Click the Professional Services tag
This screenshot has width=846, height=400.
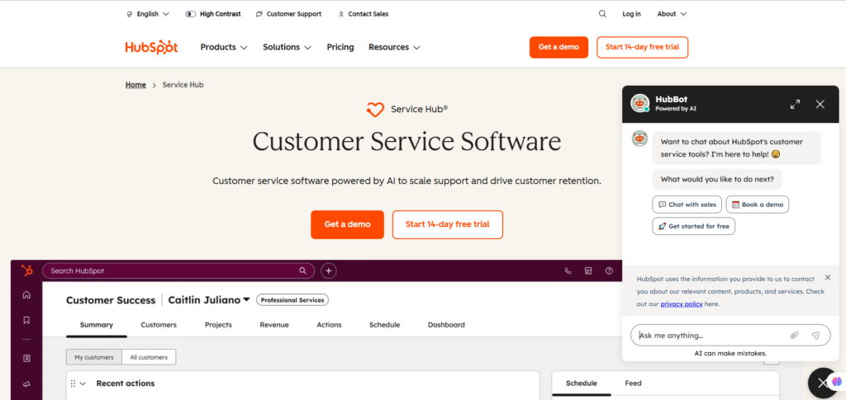292,300
